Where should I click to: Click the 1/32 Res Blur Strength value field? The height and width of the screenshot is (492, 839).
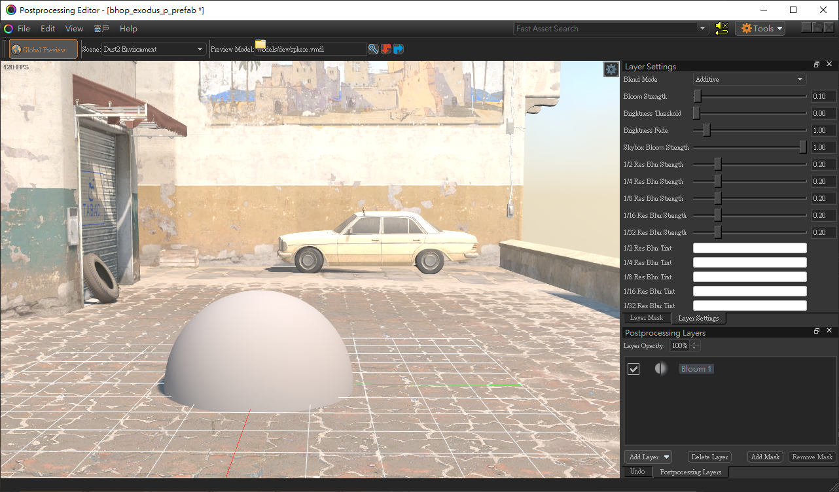823,232
